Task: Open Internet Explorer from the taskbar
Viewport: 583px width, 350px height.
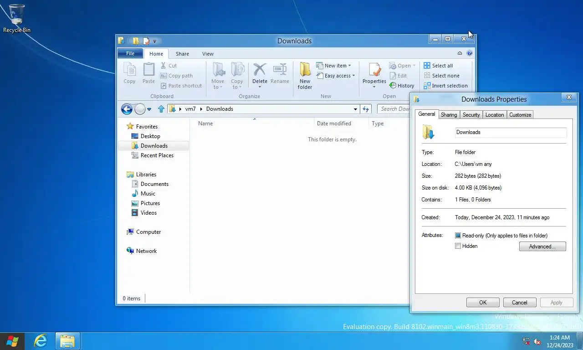Action: 41,341
